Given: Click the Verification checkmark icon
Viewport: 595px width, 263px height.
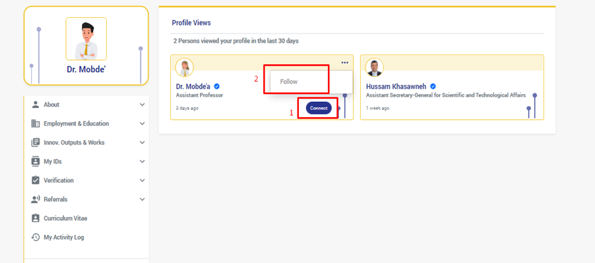Looking at the screenshot, I should coord(36,180).
